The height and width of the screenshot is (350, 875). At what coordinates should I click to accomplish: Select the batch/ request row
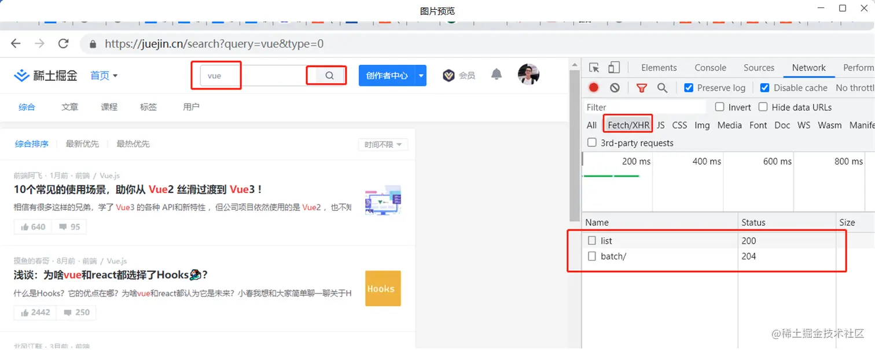pyautogui.click(x=728, y=256)
